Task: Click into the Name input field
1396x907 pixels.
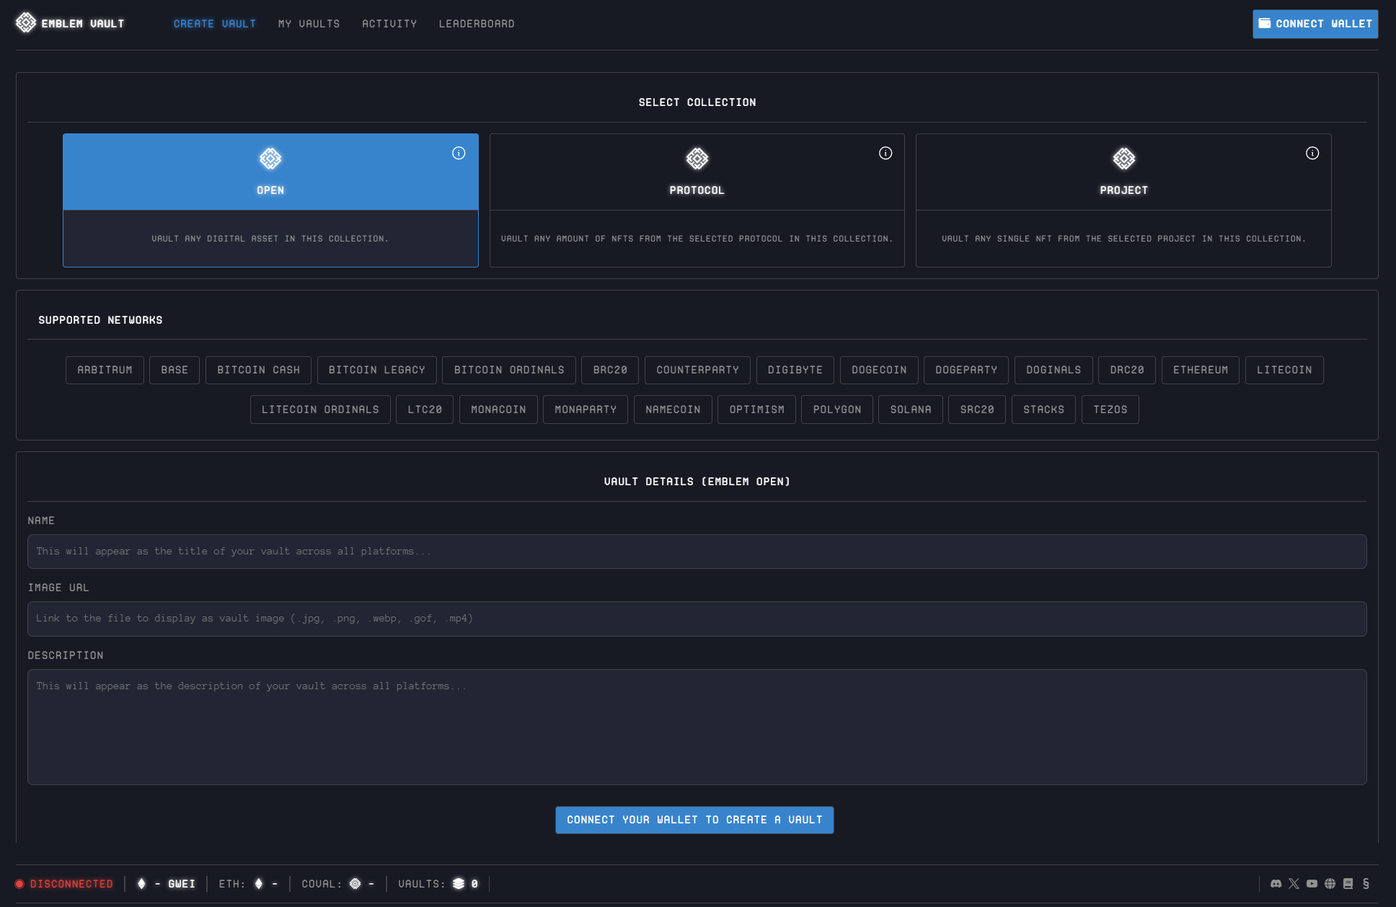Action: (x=697, y=552)
